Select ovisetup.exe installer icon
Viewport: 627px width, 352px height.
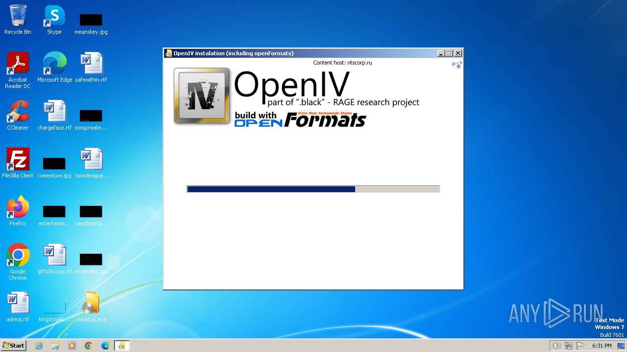click(91, 307)
